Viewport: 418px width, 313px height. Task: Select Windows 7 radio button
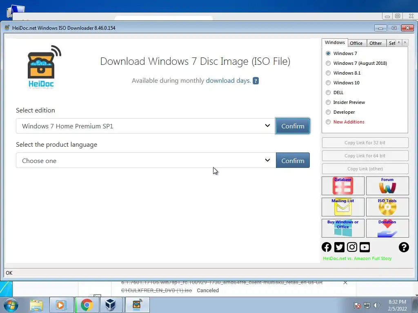click(328, 53)
